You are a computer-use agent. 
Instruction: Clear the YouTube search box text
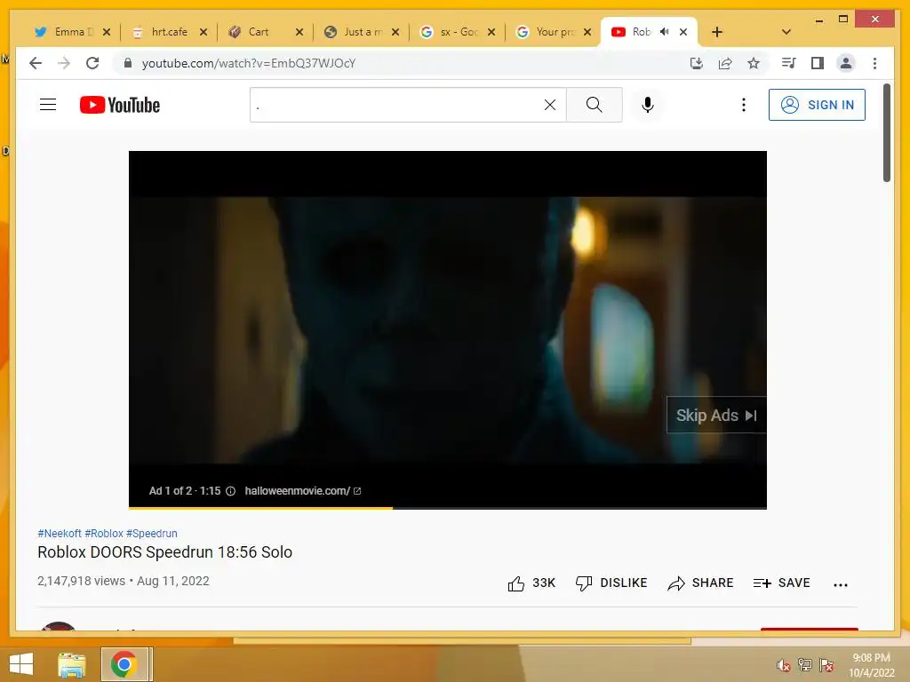tap(549, 105)
